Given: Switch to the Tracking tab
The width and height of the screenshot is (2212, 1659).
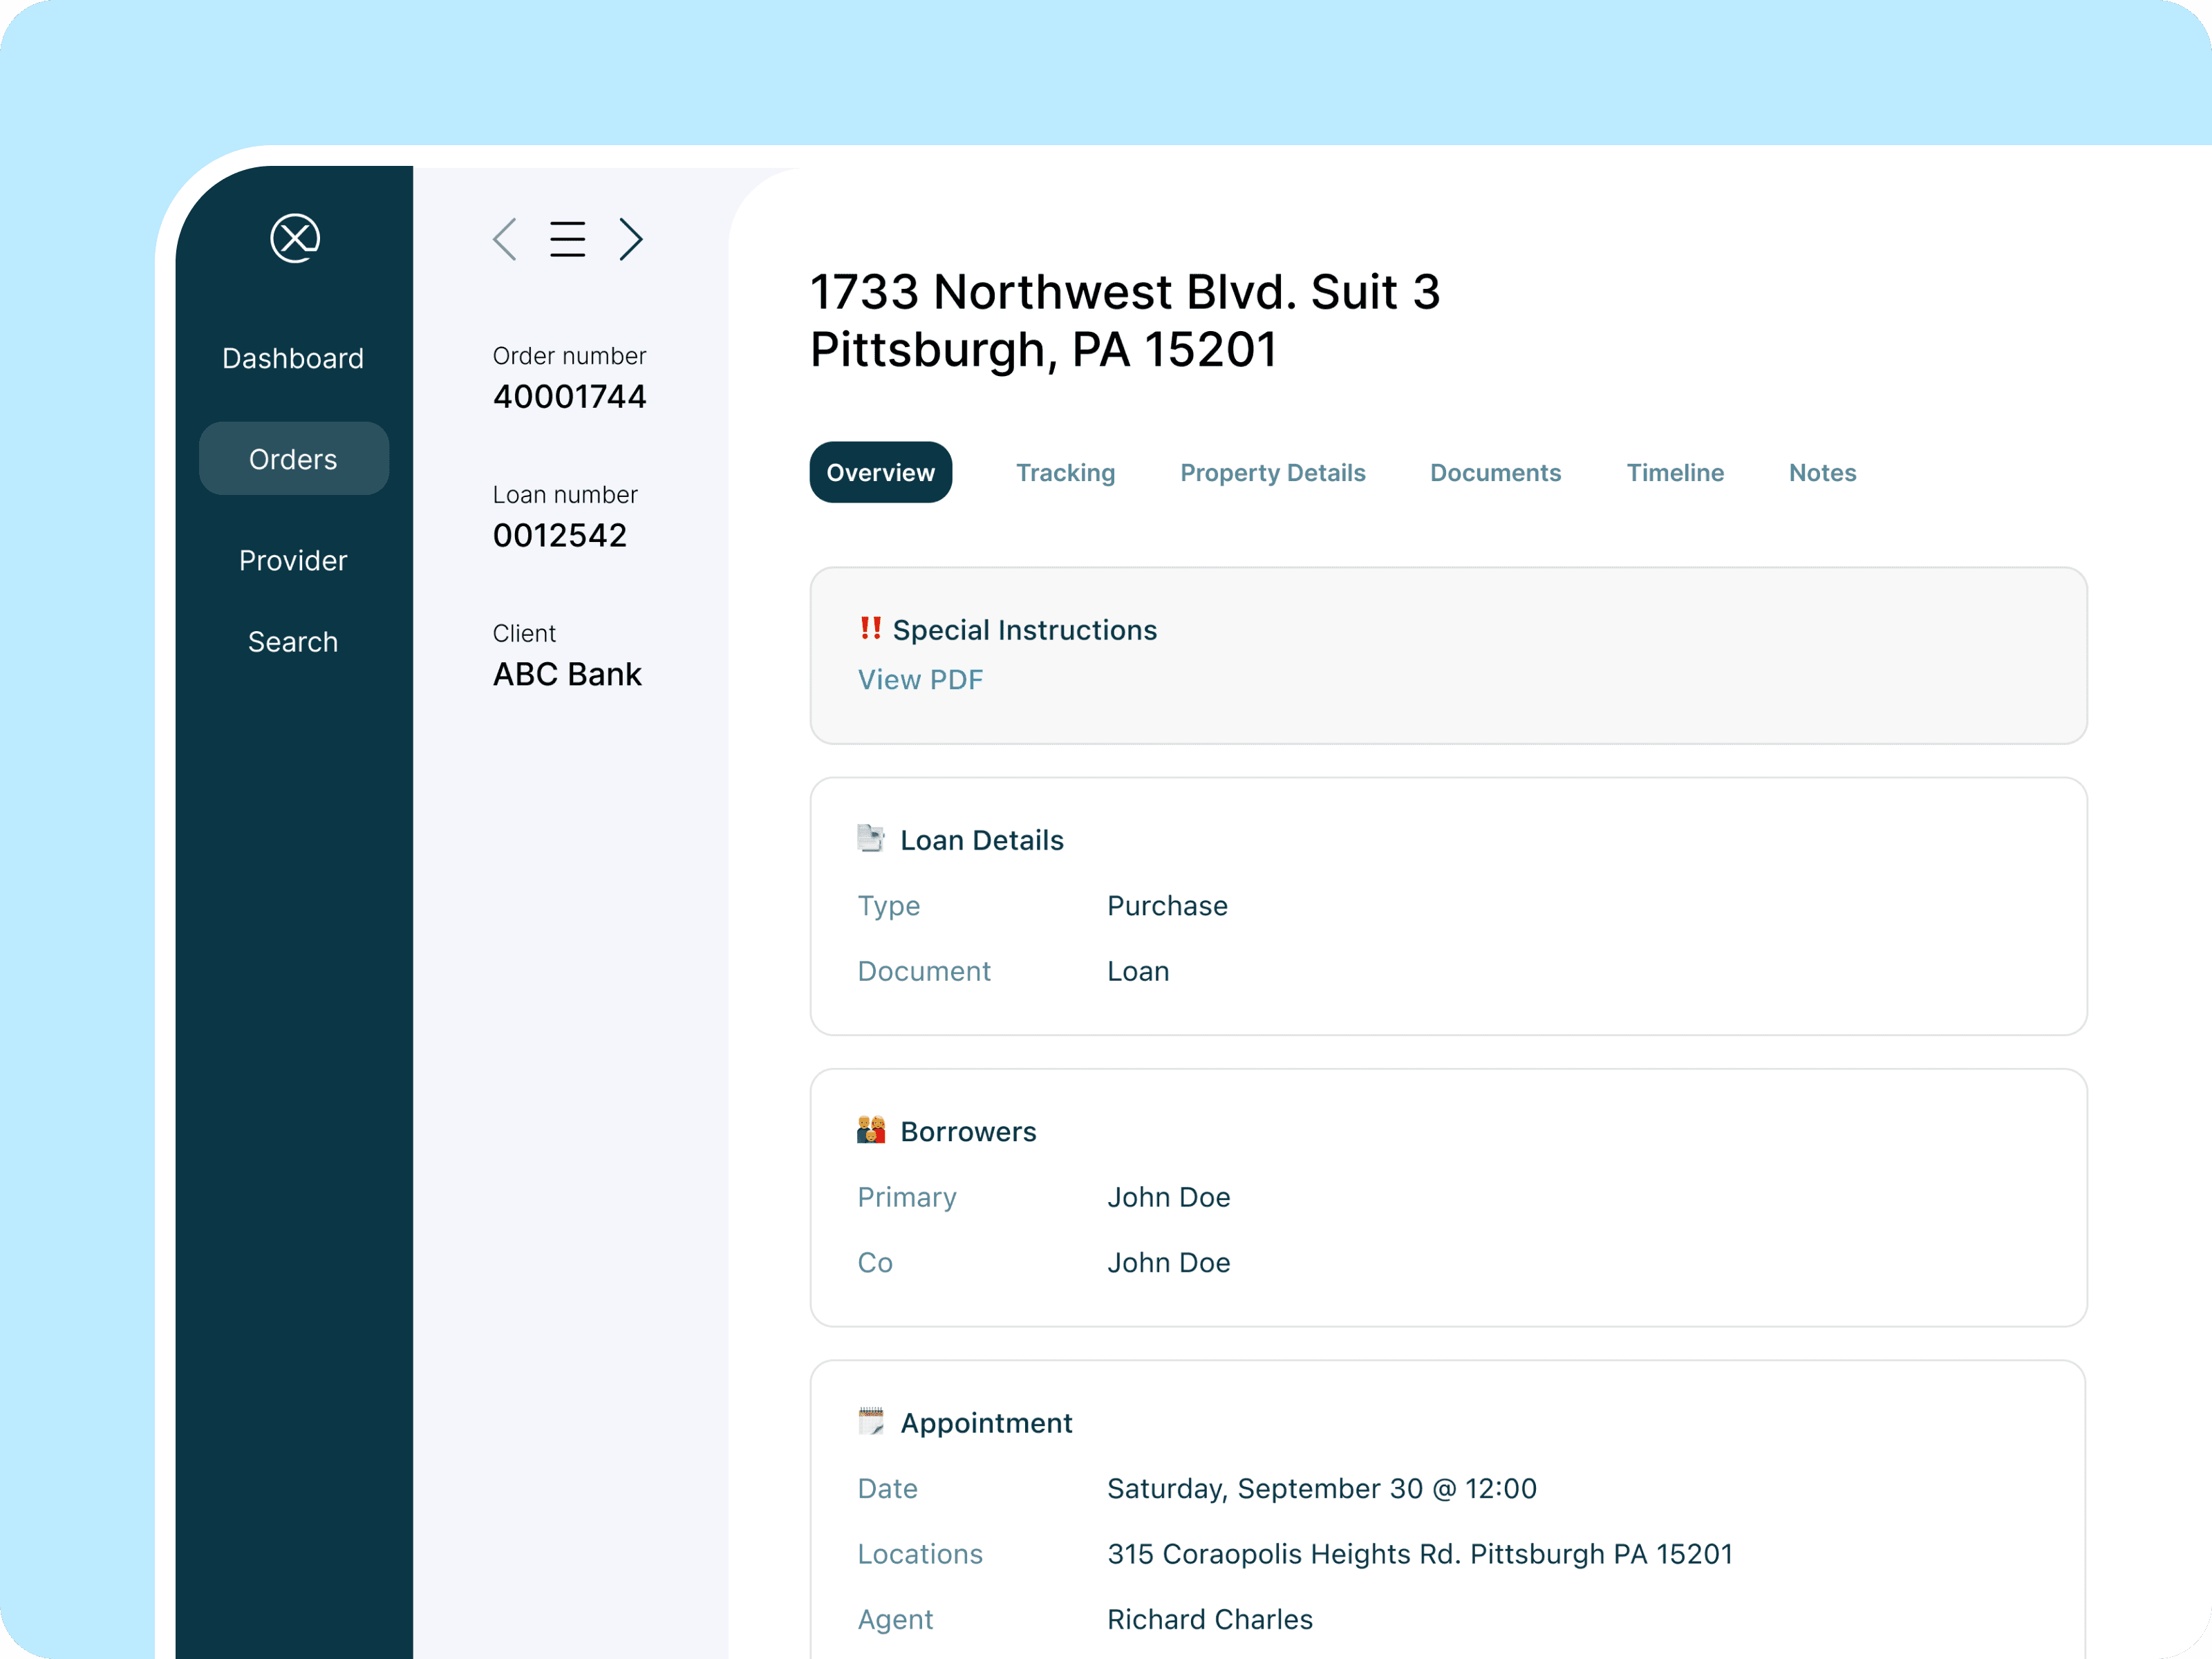Looking at the screenshot, I should 1065,472.
